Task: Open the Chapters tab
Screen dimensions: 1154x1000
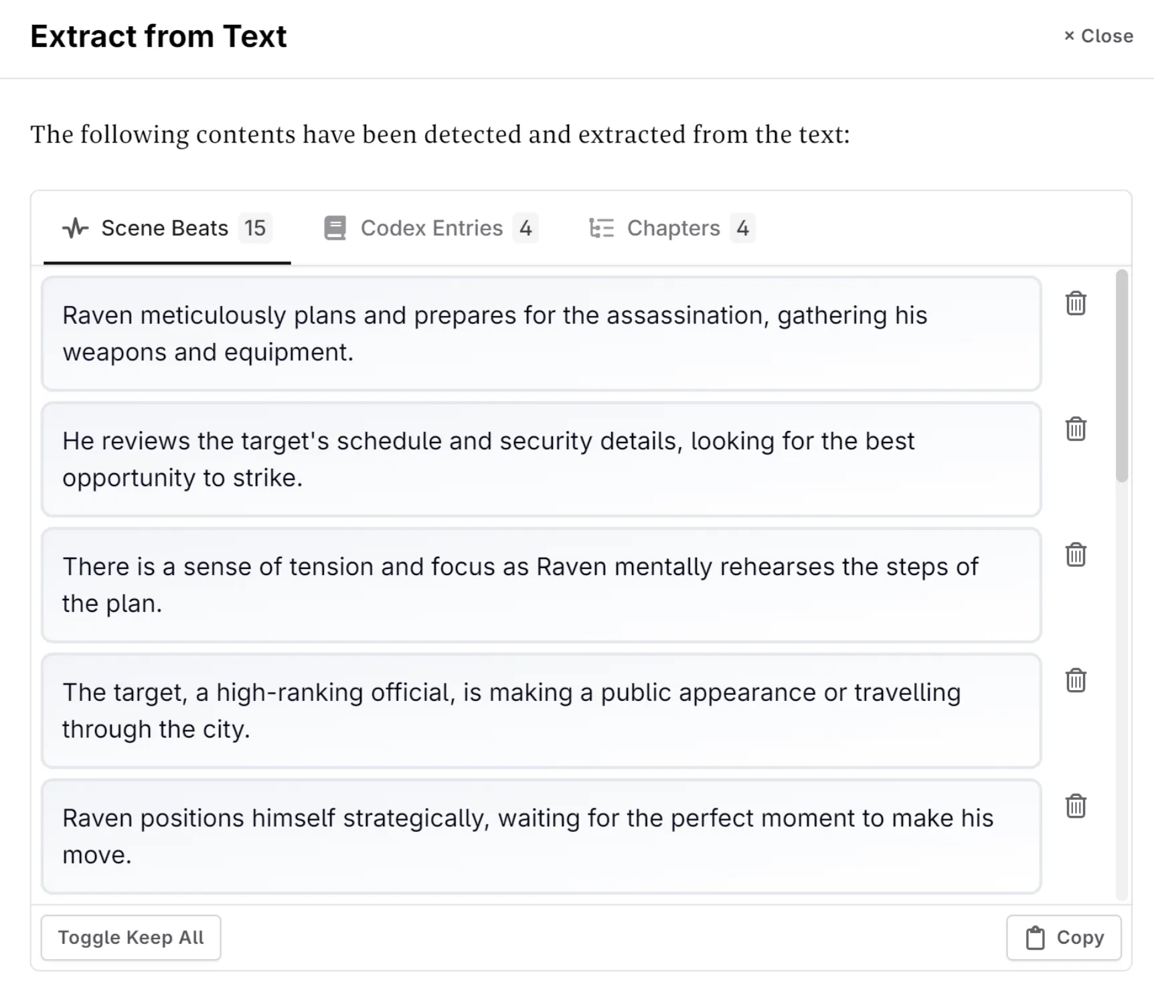Action: click(x=672, y=228)
